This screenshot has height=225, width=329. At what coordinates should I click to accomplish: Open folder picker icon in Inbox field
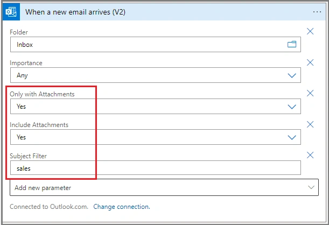click(x=292, y=44)
